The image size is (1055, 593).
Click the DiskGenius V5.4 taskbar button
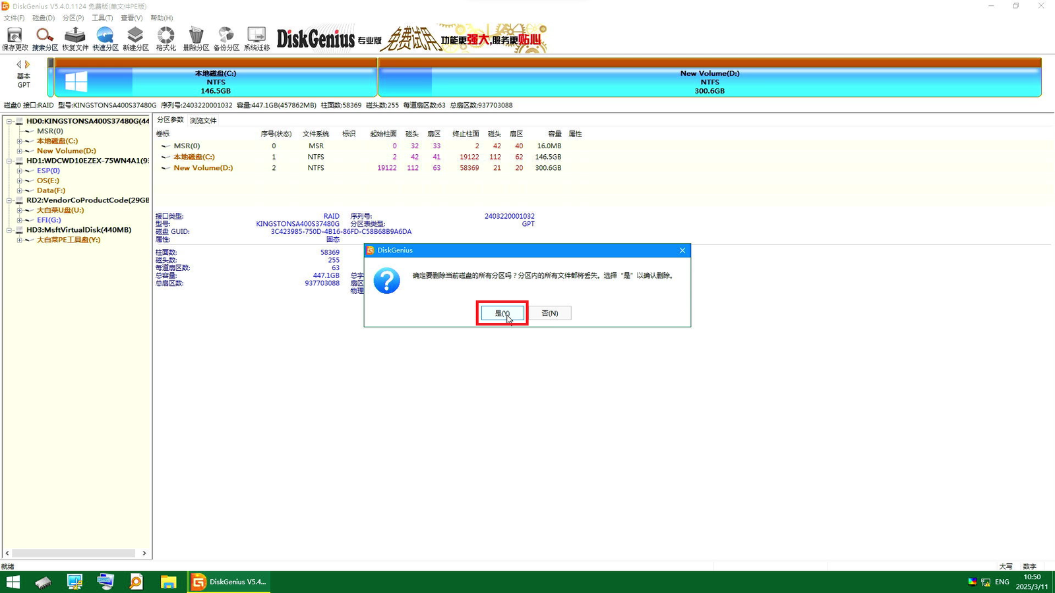(229, 582)
